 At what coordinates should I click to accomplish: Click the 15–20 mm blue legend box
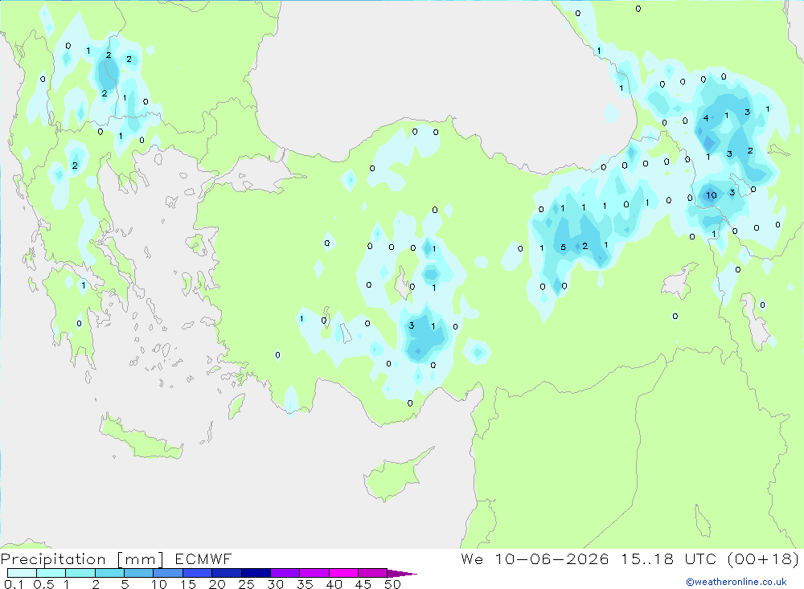pos(198,573)
